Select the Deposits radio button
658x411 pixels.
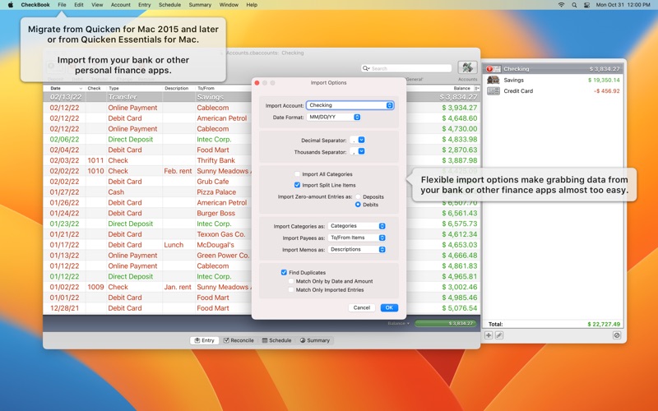pyautogui.click(x=358, y=197)
